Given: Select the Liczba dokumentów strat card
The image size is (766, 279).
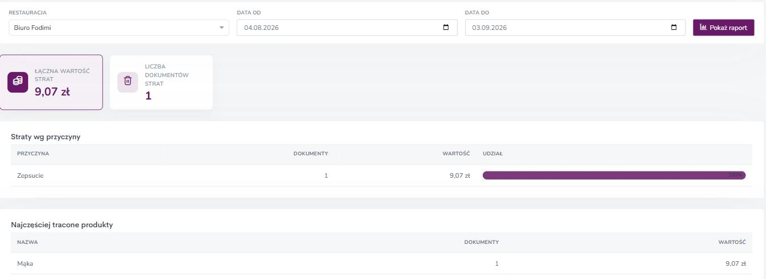Looking at the screenshot, I should click(161, 82).
